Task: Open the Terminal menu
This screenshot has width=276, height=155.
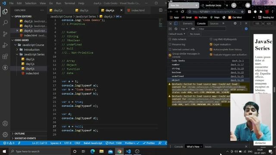Action: click(70, 3)
